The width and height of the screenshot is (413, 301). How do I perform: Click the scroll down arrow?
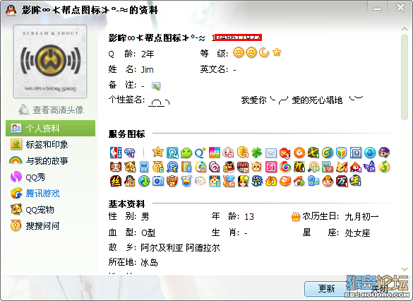(x=405, y=269)
